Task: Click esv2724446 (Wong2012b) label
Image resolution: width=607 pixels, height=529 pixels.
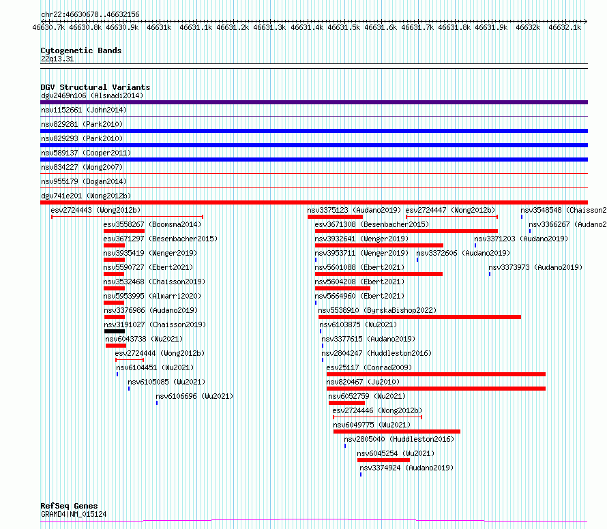Action: click(x=377, y=410)
